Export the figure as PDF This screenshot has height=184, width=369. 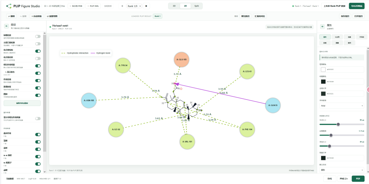click(x=358, y=179)
